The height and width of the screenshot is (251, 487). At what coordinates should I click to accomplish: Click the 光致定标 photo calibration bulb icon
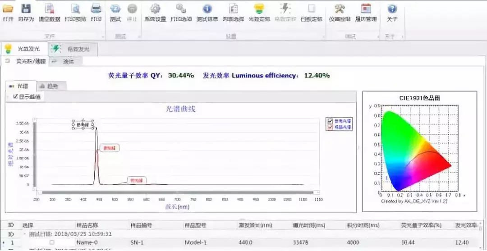(259, 9)
